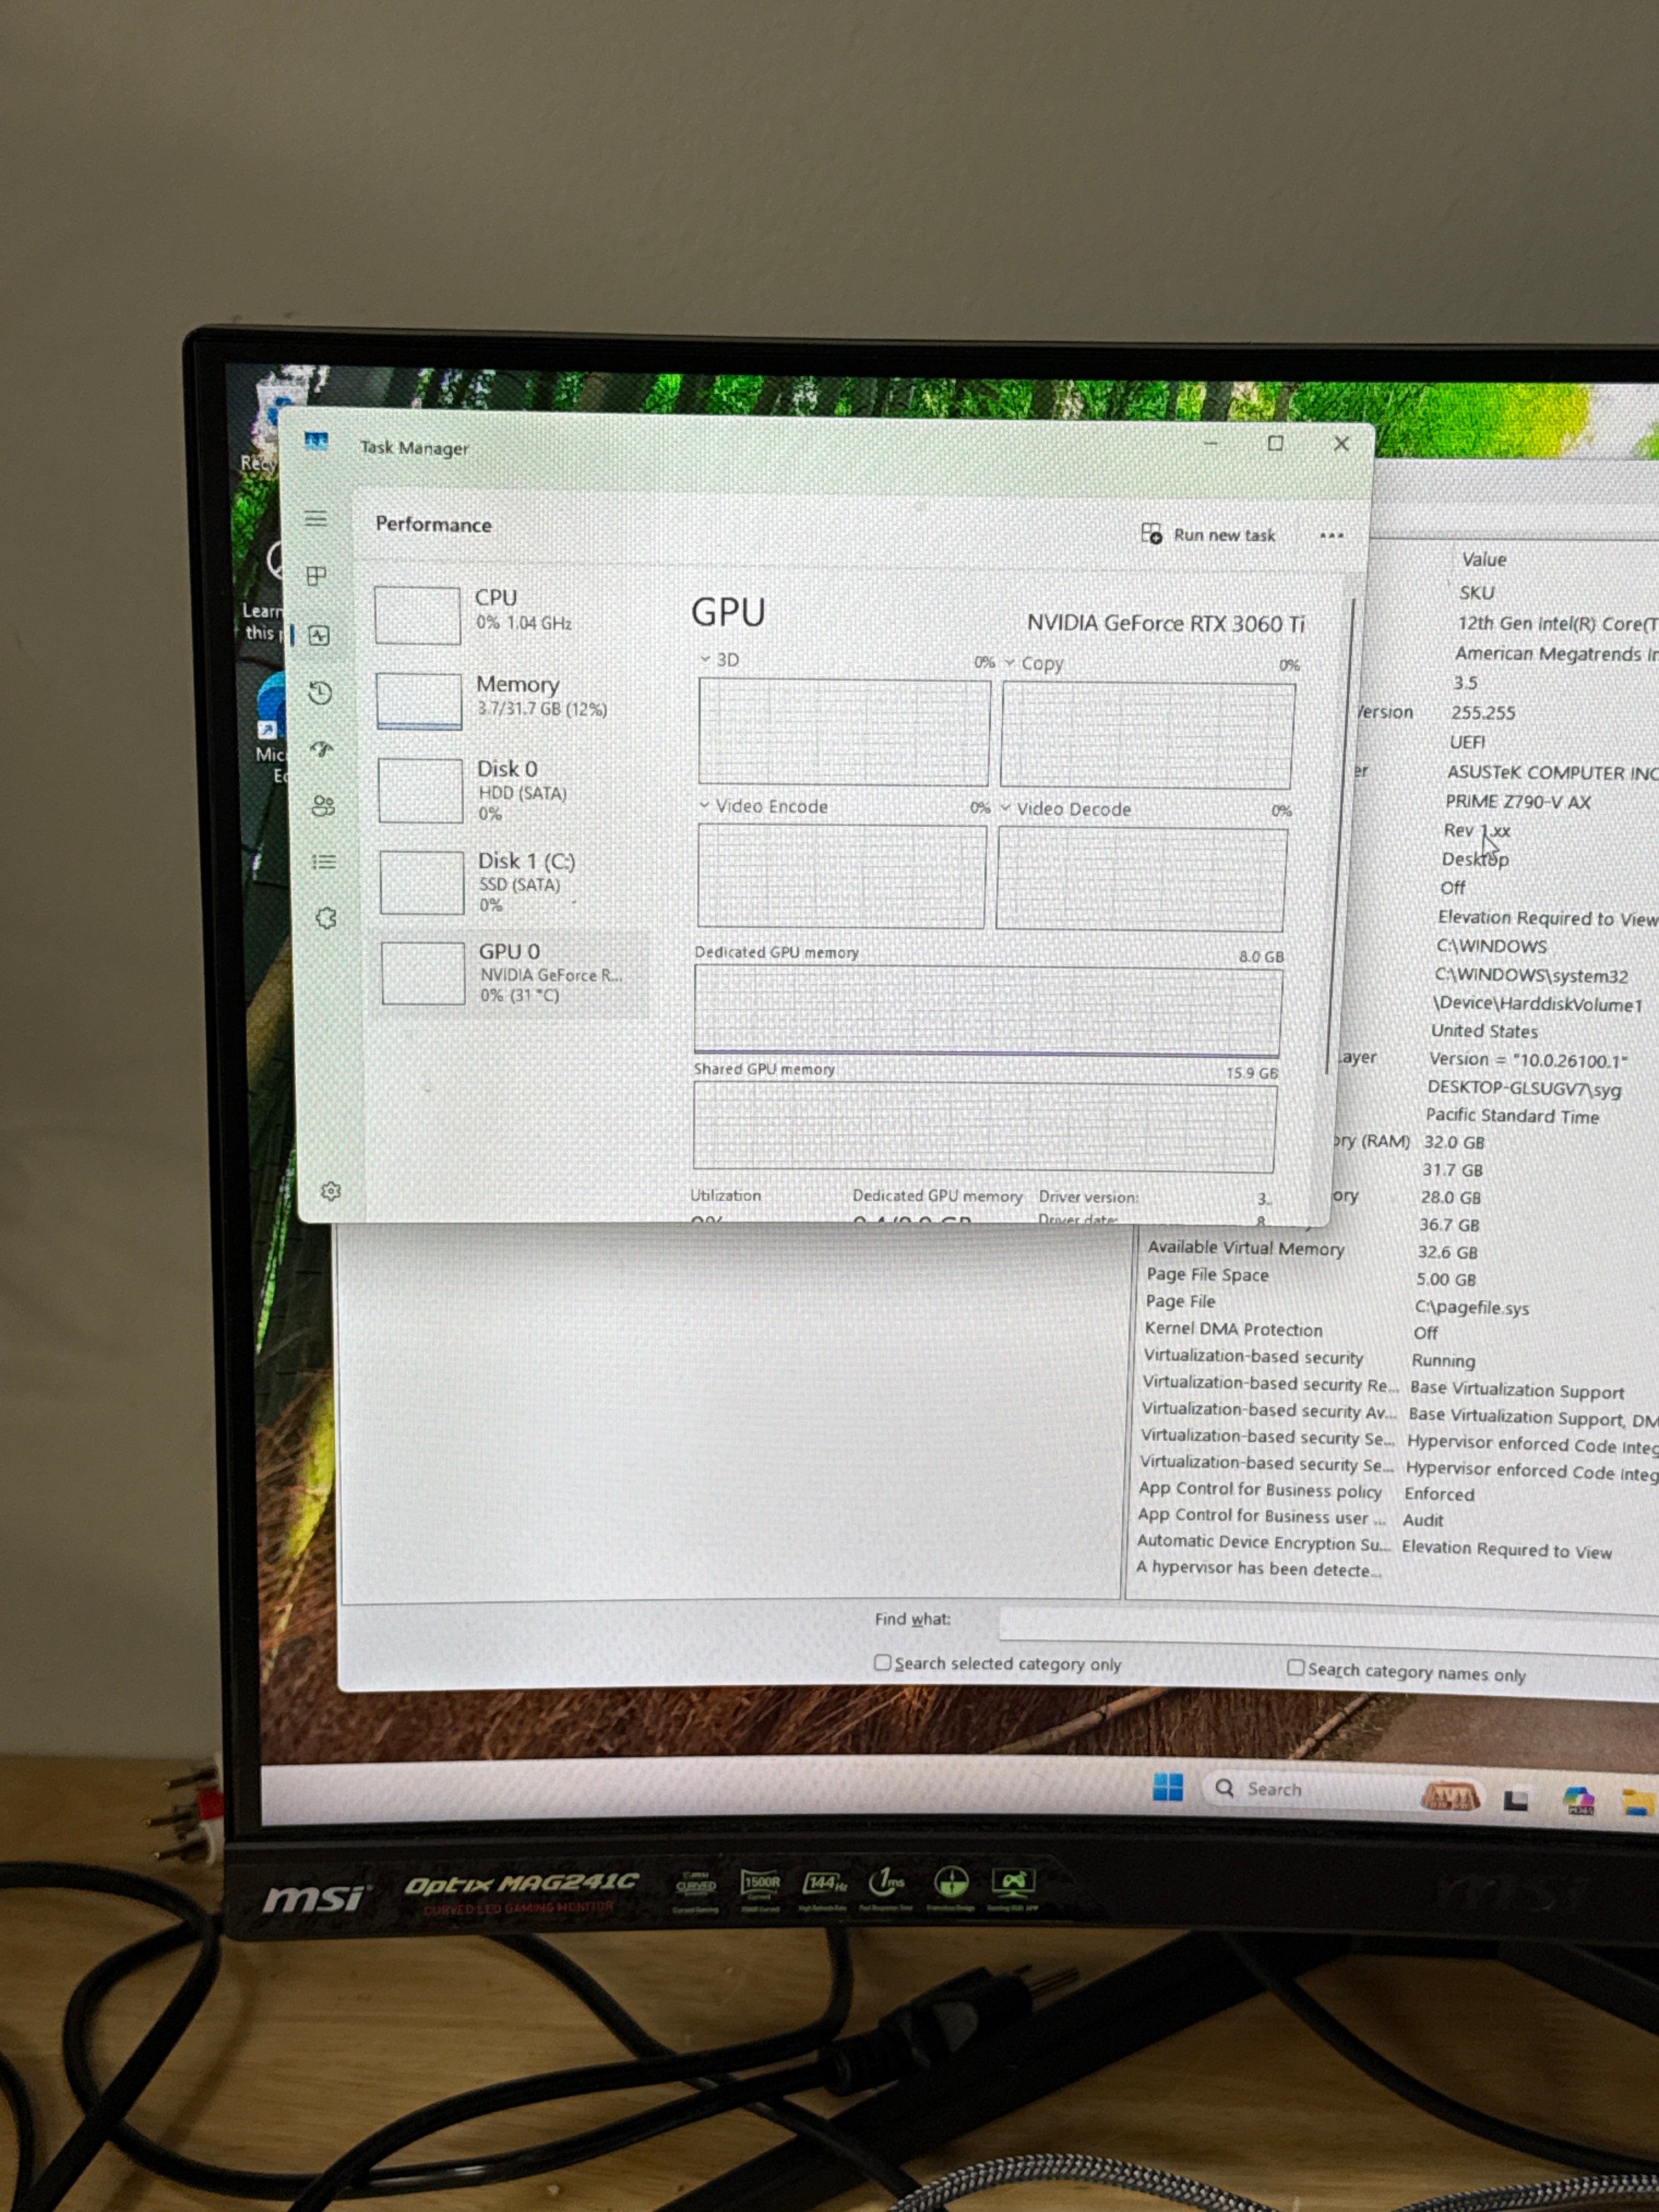Screen dimensions: 1659x2212
Task: Click the 'PRIME Z790-V AX' value
Action: (1517, 801)
